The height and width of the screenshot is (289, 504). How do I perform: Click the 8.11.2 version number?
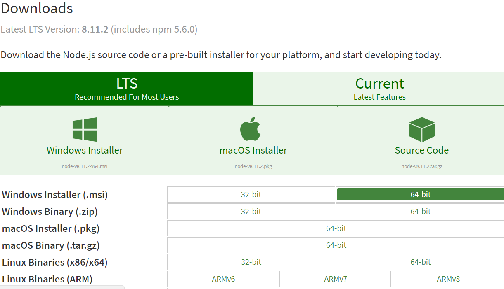click(x=95, y=29)
